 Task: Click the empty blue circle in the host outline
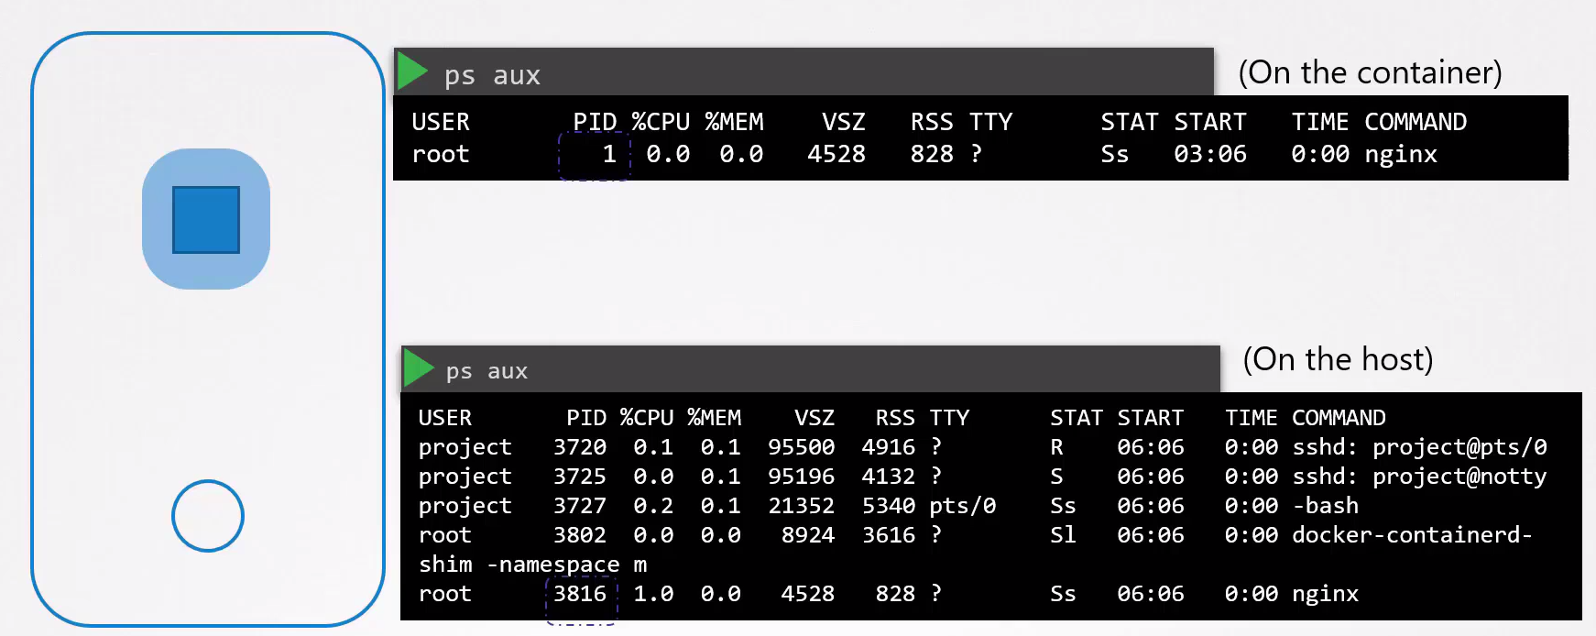[x=208, y=516]
